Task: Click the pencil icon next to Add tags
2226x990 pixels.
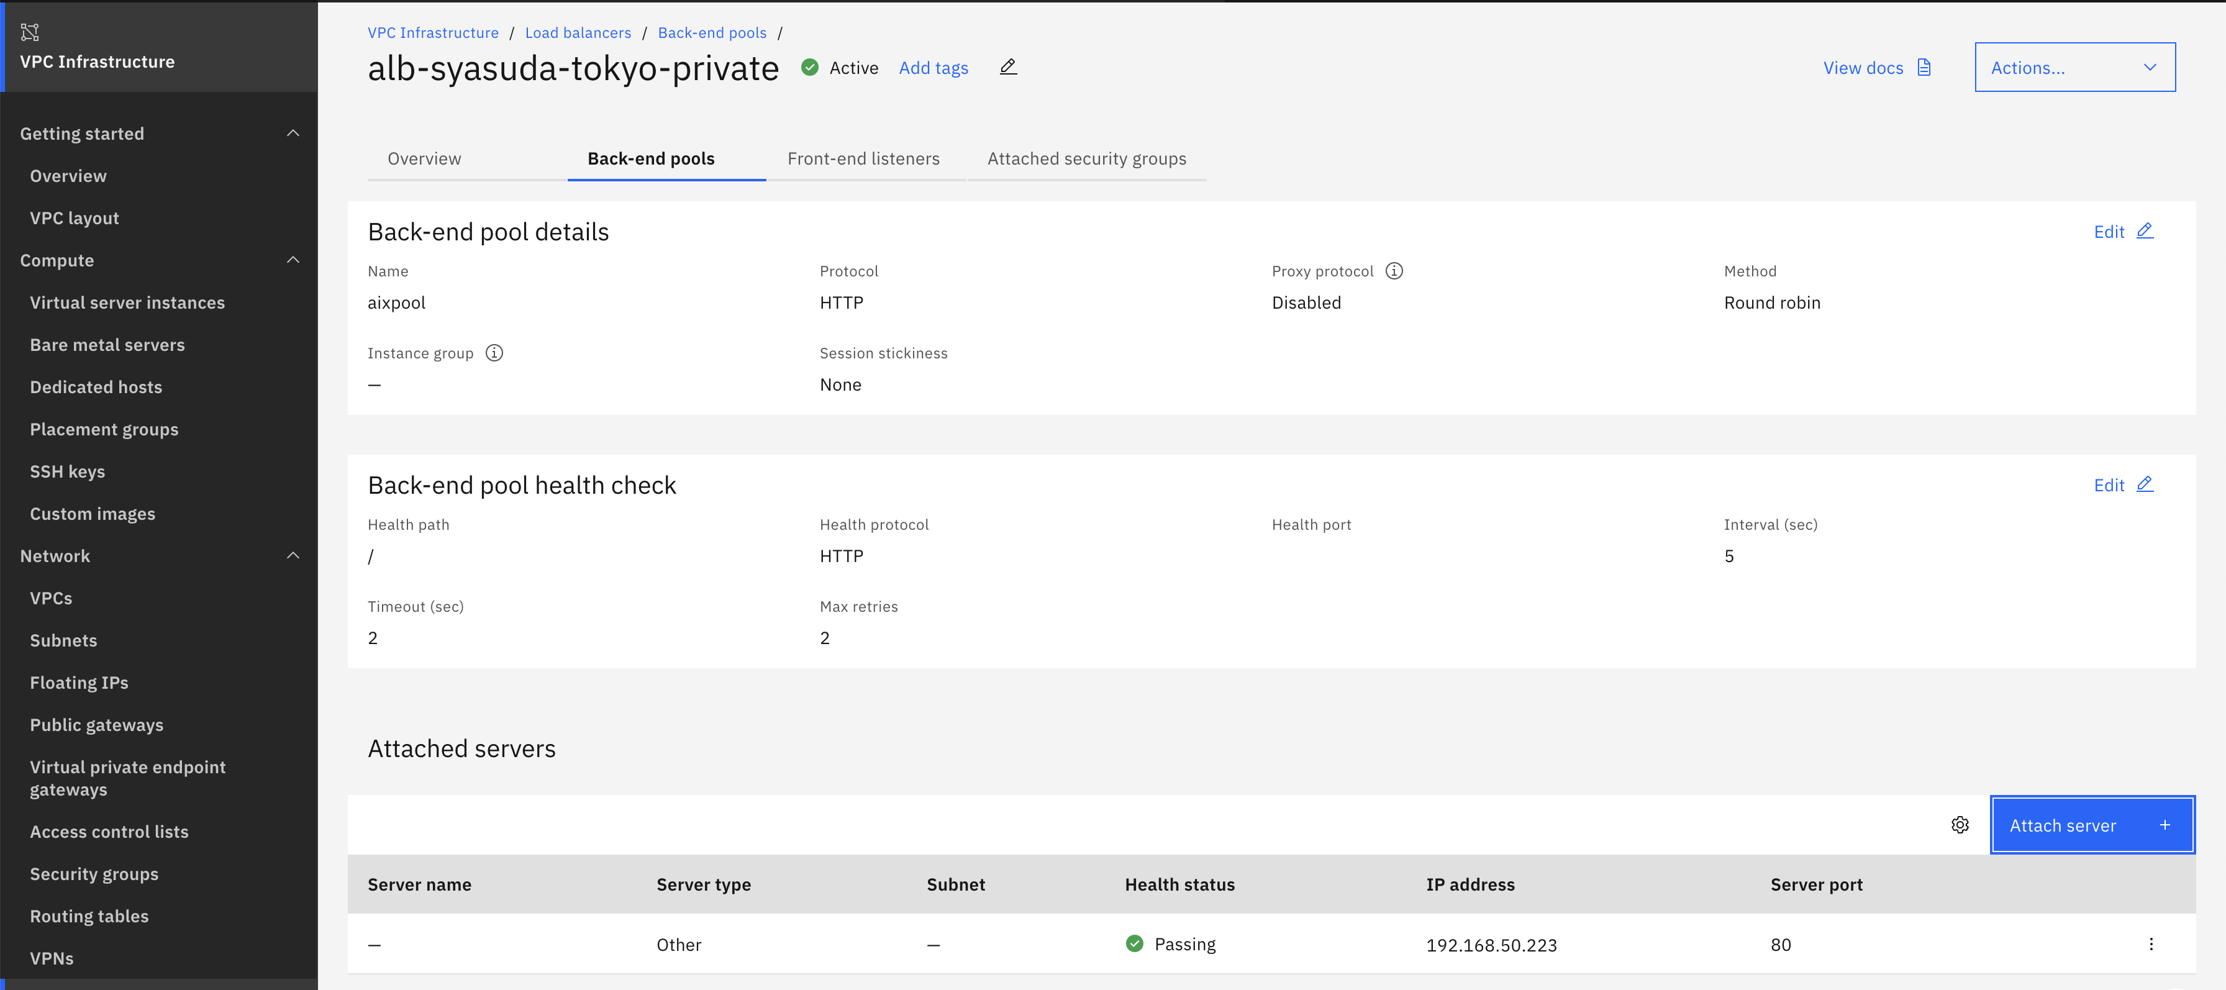Action: click(1007, 67)
